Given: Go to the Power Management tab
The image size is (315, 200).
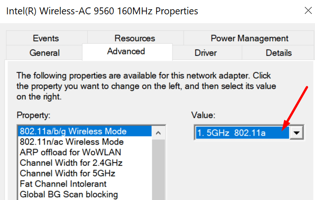Looking at the screenshot, I should point(249,38).
